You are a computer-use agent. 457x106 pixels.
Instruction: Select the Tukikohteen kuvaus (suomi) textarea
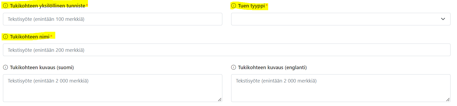[113, 88]
